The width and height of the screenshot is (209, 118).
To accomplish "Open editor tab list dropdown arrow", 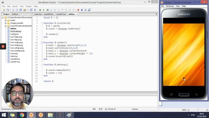I will 156,14.
